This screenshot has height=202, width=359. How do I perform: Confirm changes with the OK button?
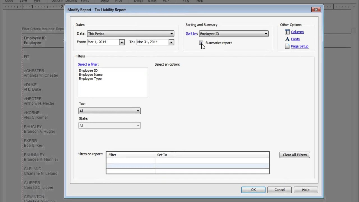[x=253, y=190]
